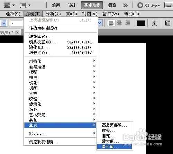Expand the 像素化 submenu
This screenshot has height=154, width=173.
click(61, 104)
